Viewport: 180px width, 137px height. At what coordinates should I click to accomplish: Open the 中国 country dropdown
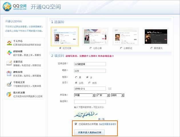click(85, 95)
